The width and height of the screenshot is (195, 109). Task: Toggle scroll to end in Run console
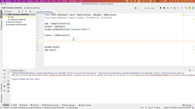[8, 84]
